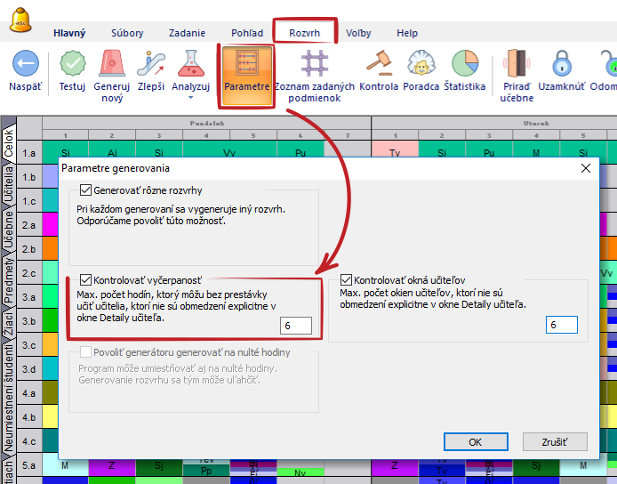Image resolution: width=617 pixels, height=484 pixels.
Task: Disable Kontrolovať okná učiteľov checkbox
Action: point(347,278)
